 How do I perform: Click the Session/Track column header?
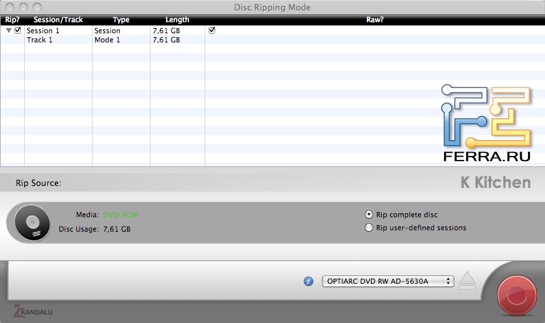click(x=58, y=20)
